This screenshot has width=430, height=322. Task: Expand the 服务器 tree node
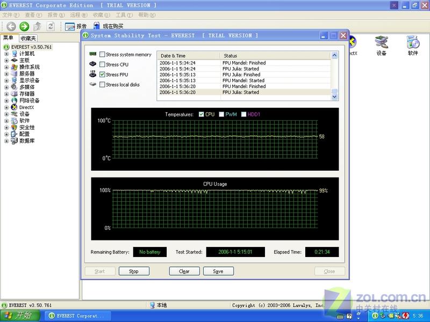(6, 74)
